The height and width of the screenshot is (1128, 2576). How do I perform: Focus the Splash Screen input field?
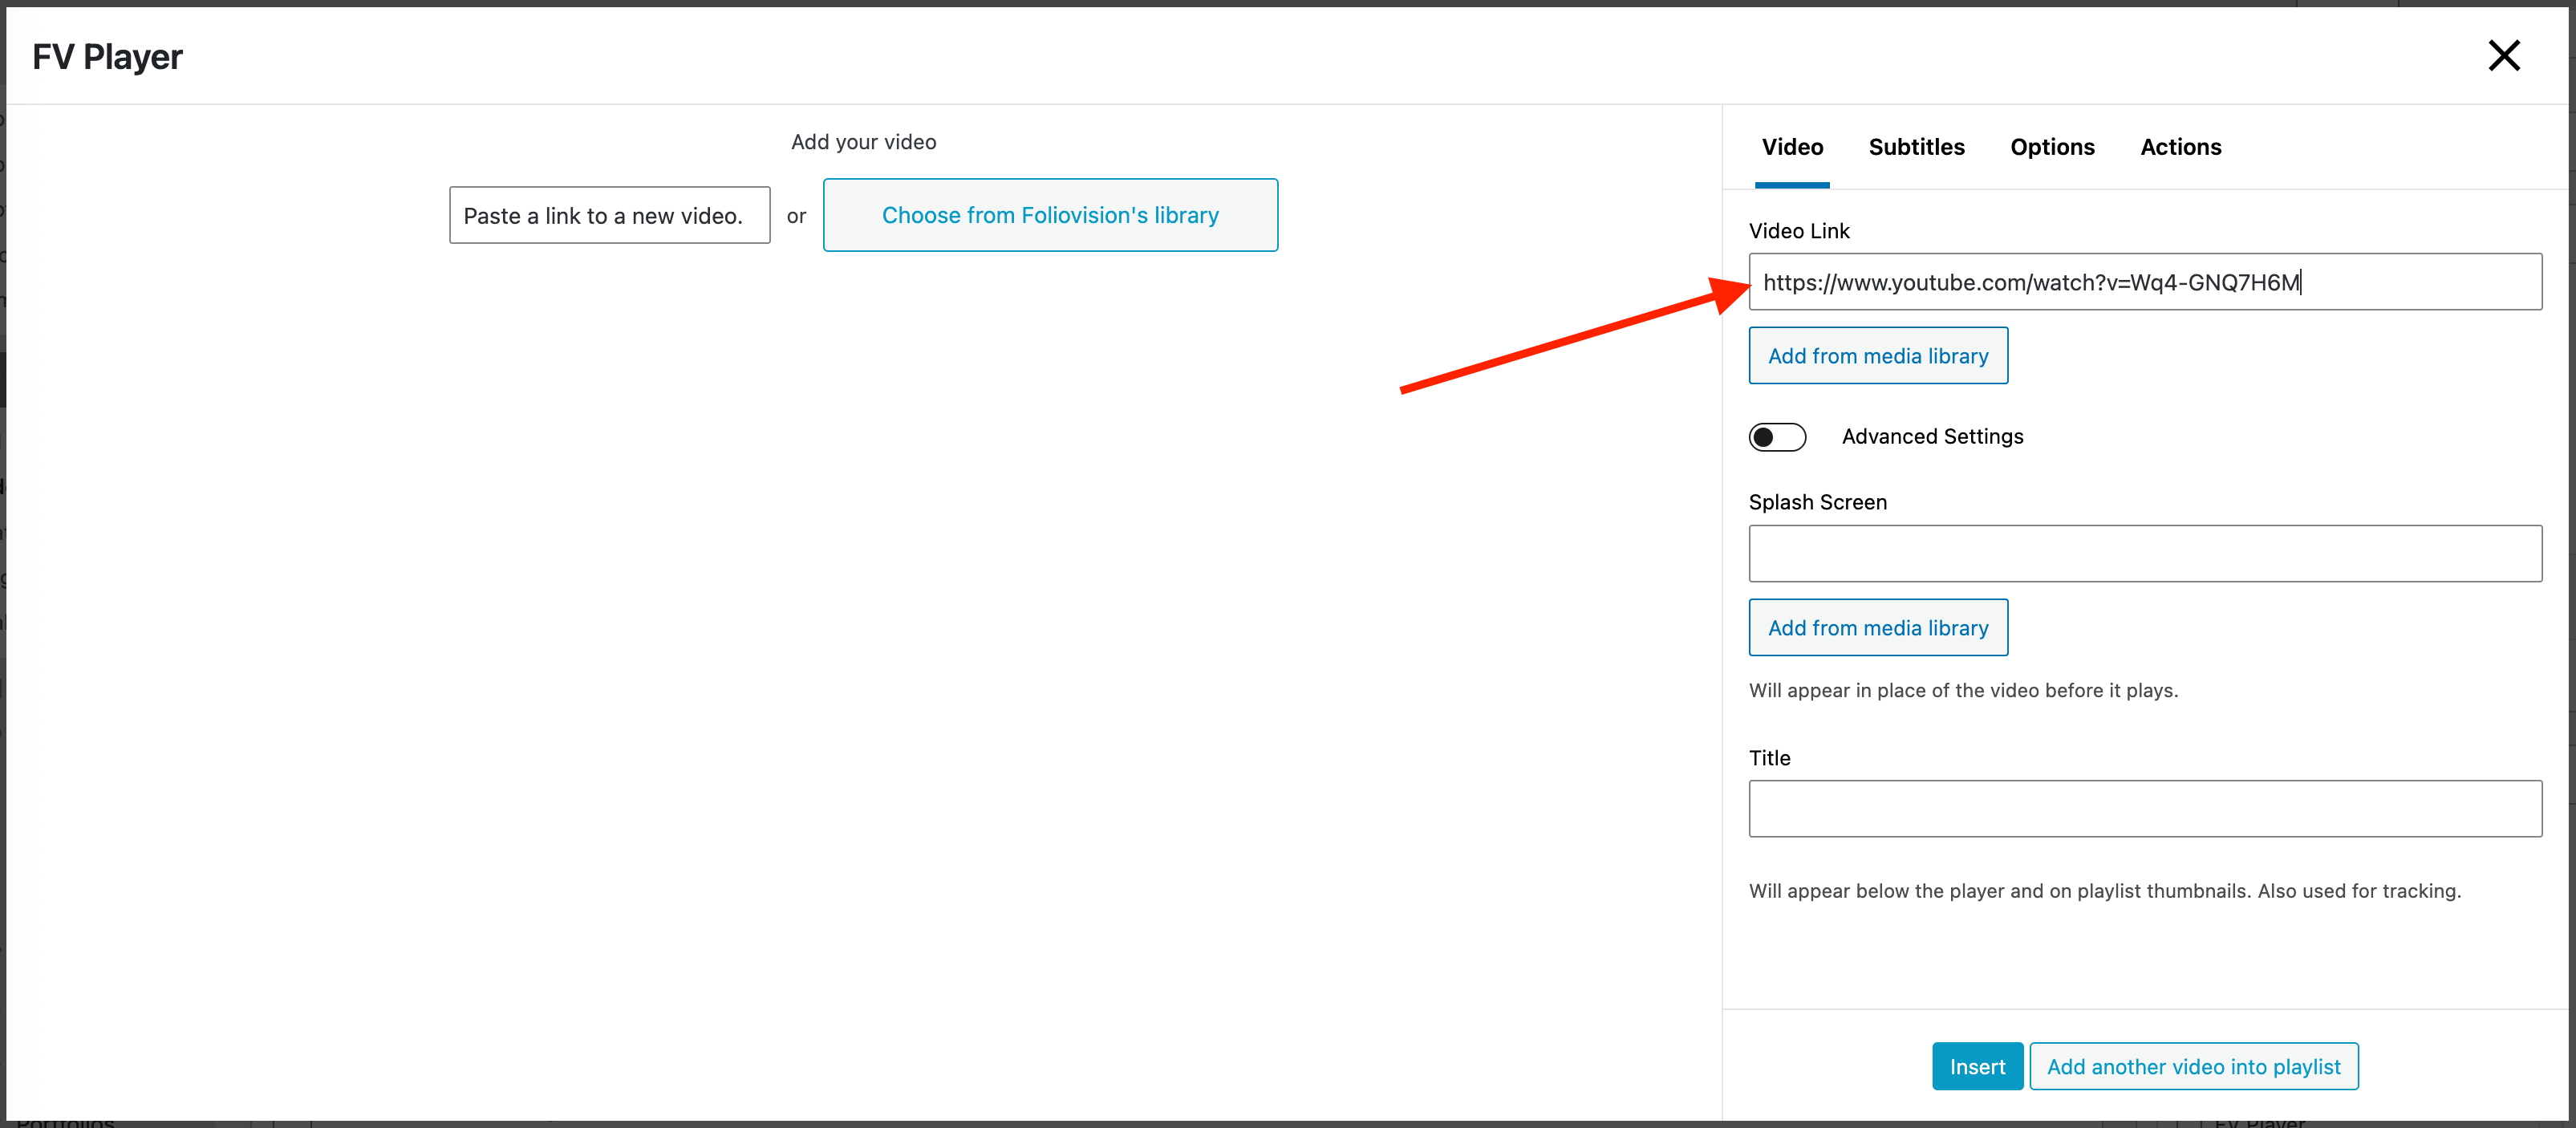[2144, 553]
